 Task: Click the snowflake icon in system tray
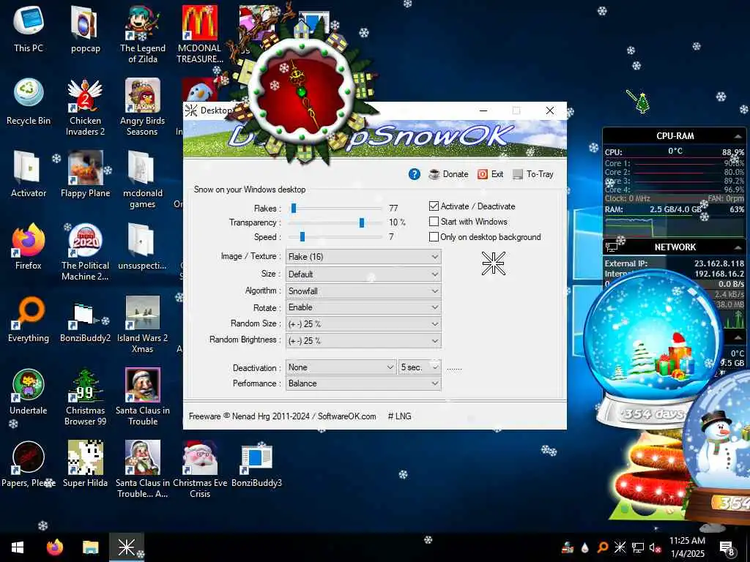pos(620,547)
